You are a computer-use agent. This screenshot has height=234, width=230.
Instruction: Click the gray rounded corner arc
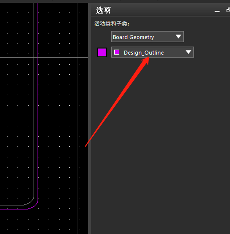(x=31, y=202)
